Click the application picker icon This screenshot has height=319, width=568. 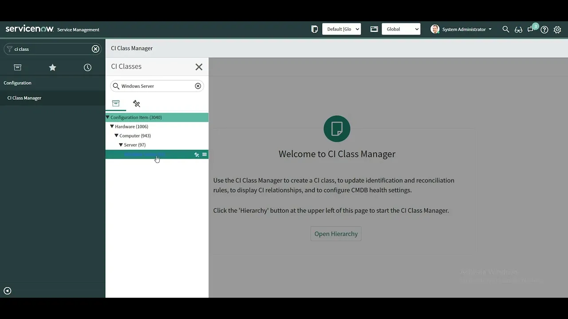(374, 29)
